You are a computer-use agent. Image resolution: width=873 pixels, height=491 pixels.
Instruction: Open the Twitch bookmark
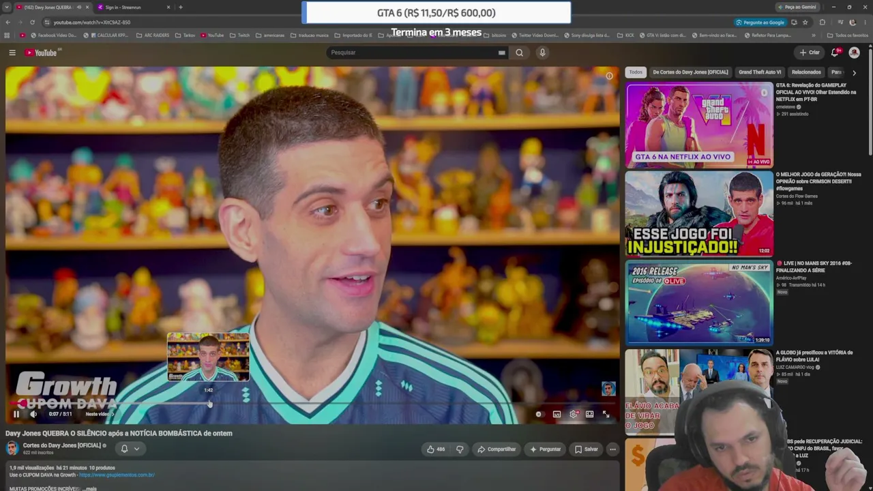239,35
